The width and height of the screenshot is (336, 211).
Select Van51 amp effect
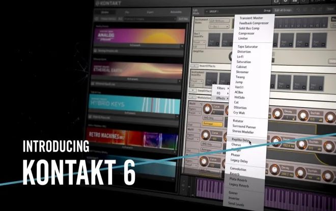pos(239,87)
